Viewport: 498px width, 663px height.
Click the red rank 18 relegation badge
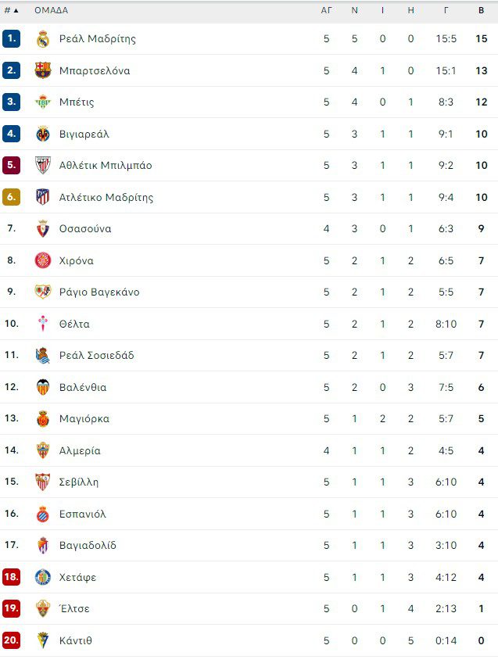(11, 577)
